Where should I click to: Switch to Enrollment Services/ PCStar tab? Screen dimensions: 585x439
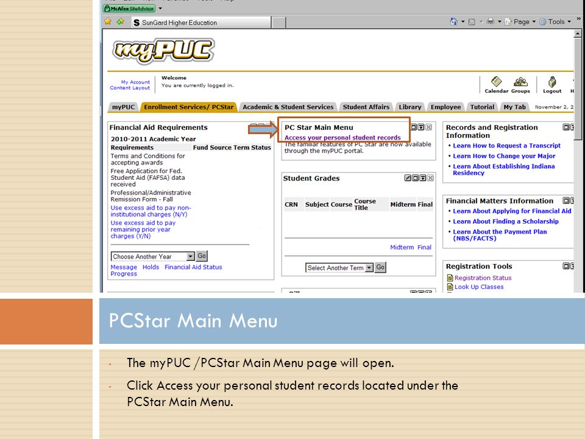click(189, 107)
